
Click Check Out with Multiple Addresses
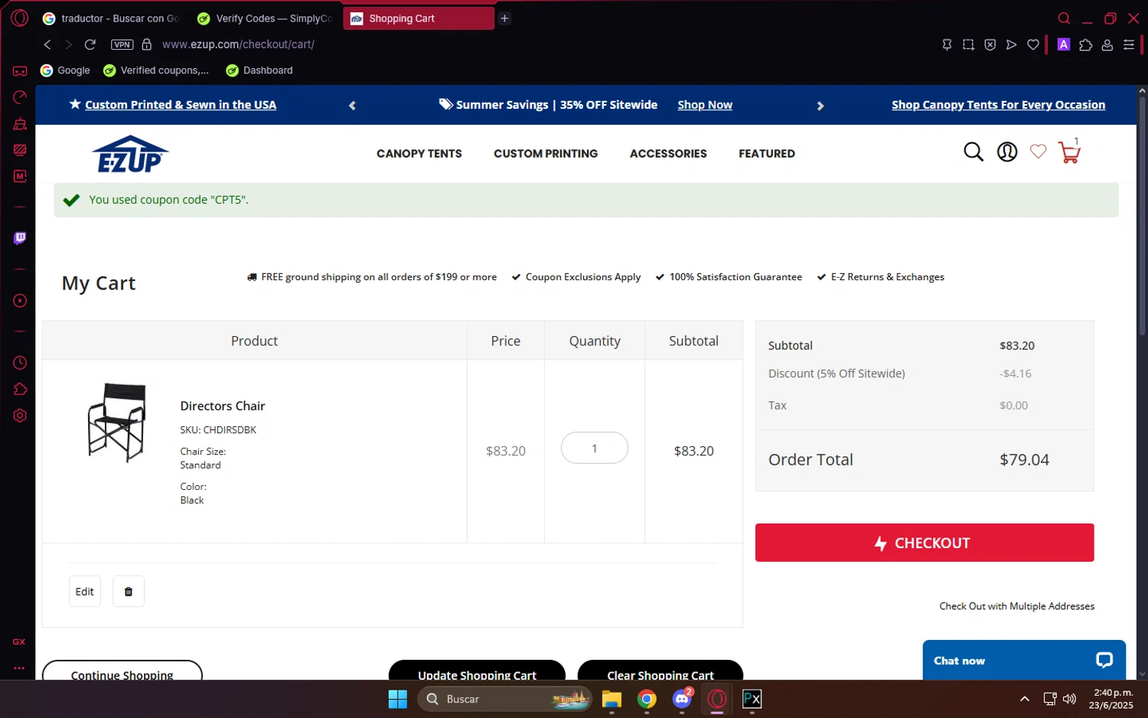tap(1016, 606)
